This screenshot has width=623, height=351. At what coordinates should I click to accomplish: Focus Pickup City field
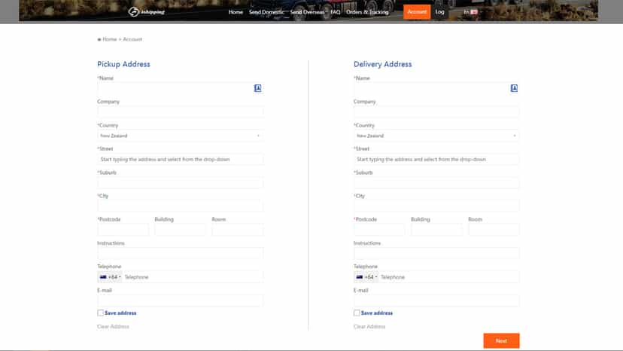click(180, 206)
